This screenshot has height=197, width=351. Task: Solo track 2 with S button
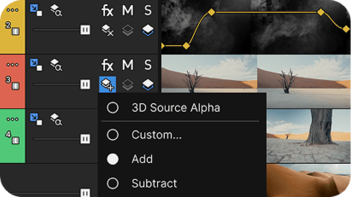tap(148, 11)
